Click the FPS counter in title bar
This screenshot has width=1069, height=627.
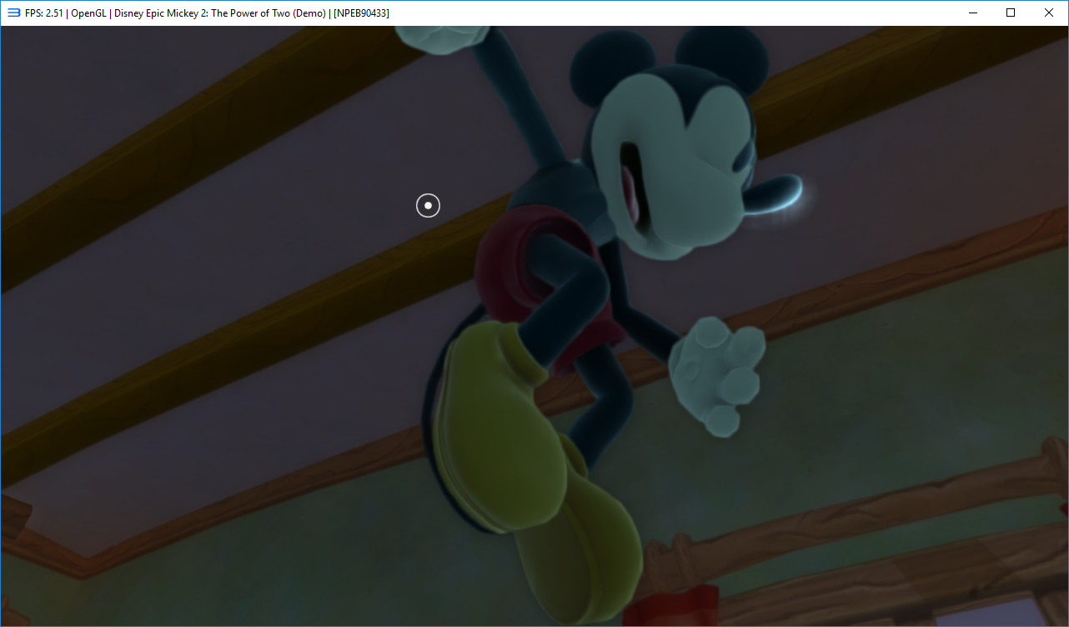44,13
